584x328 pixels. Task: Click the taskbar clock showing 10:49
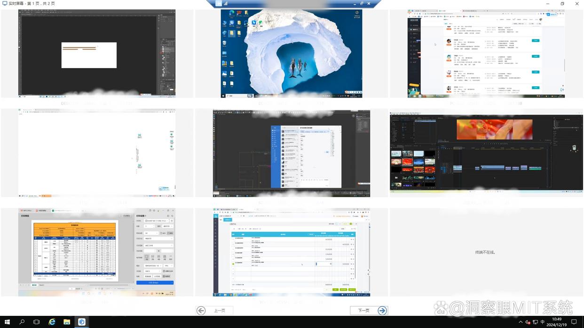(557, 322)
